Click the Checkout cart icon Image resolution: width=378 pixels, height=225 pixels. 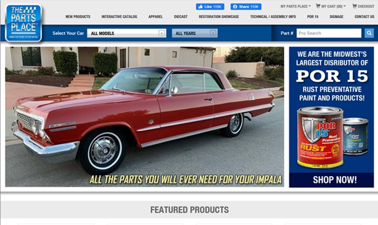pos(354,6)
